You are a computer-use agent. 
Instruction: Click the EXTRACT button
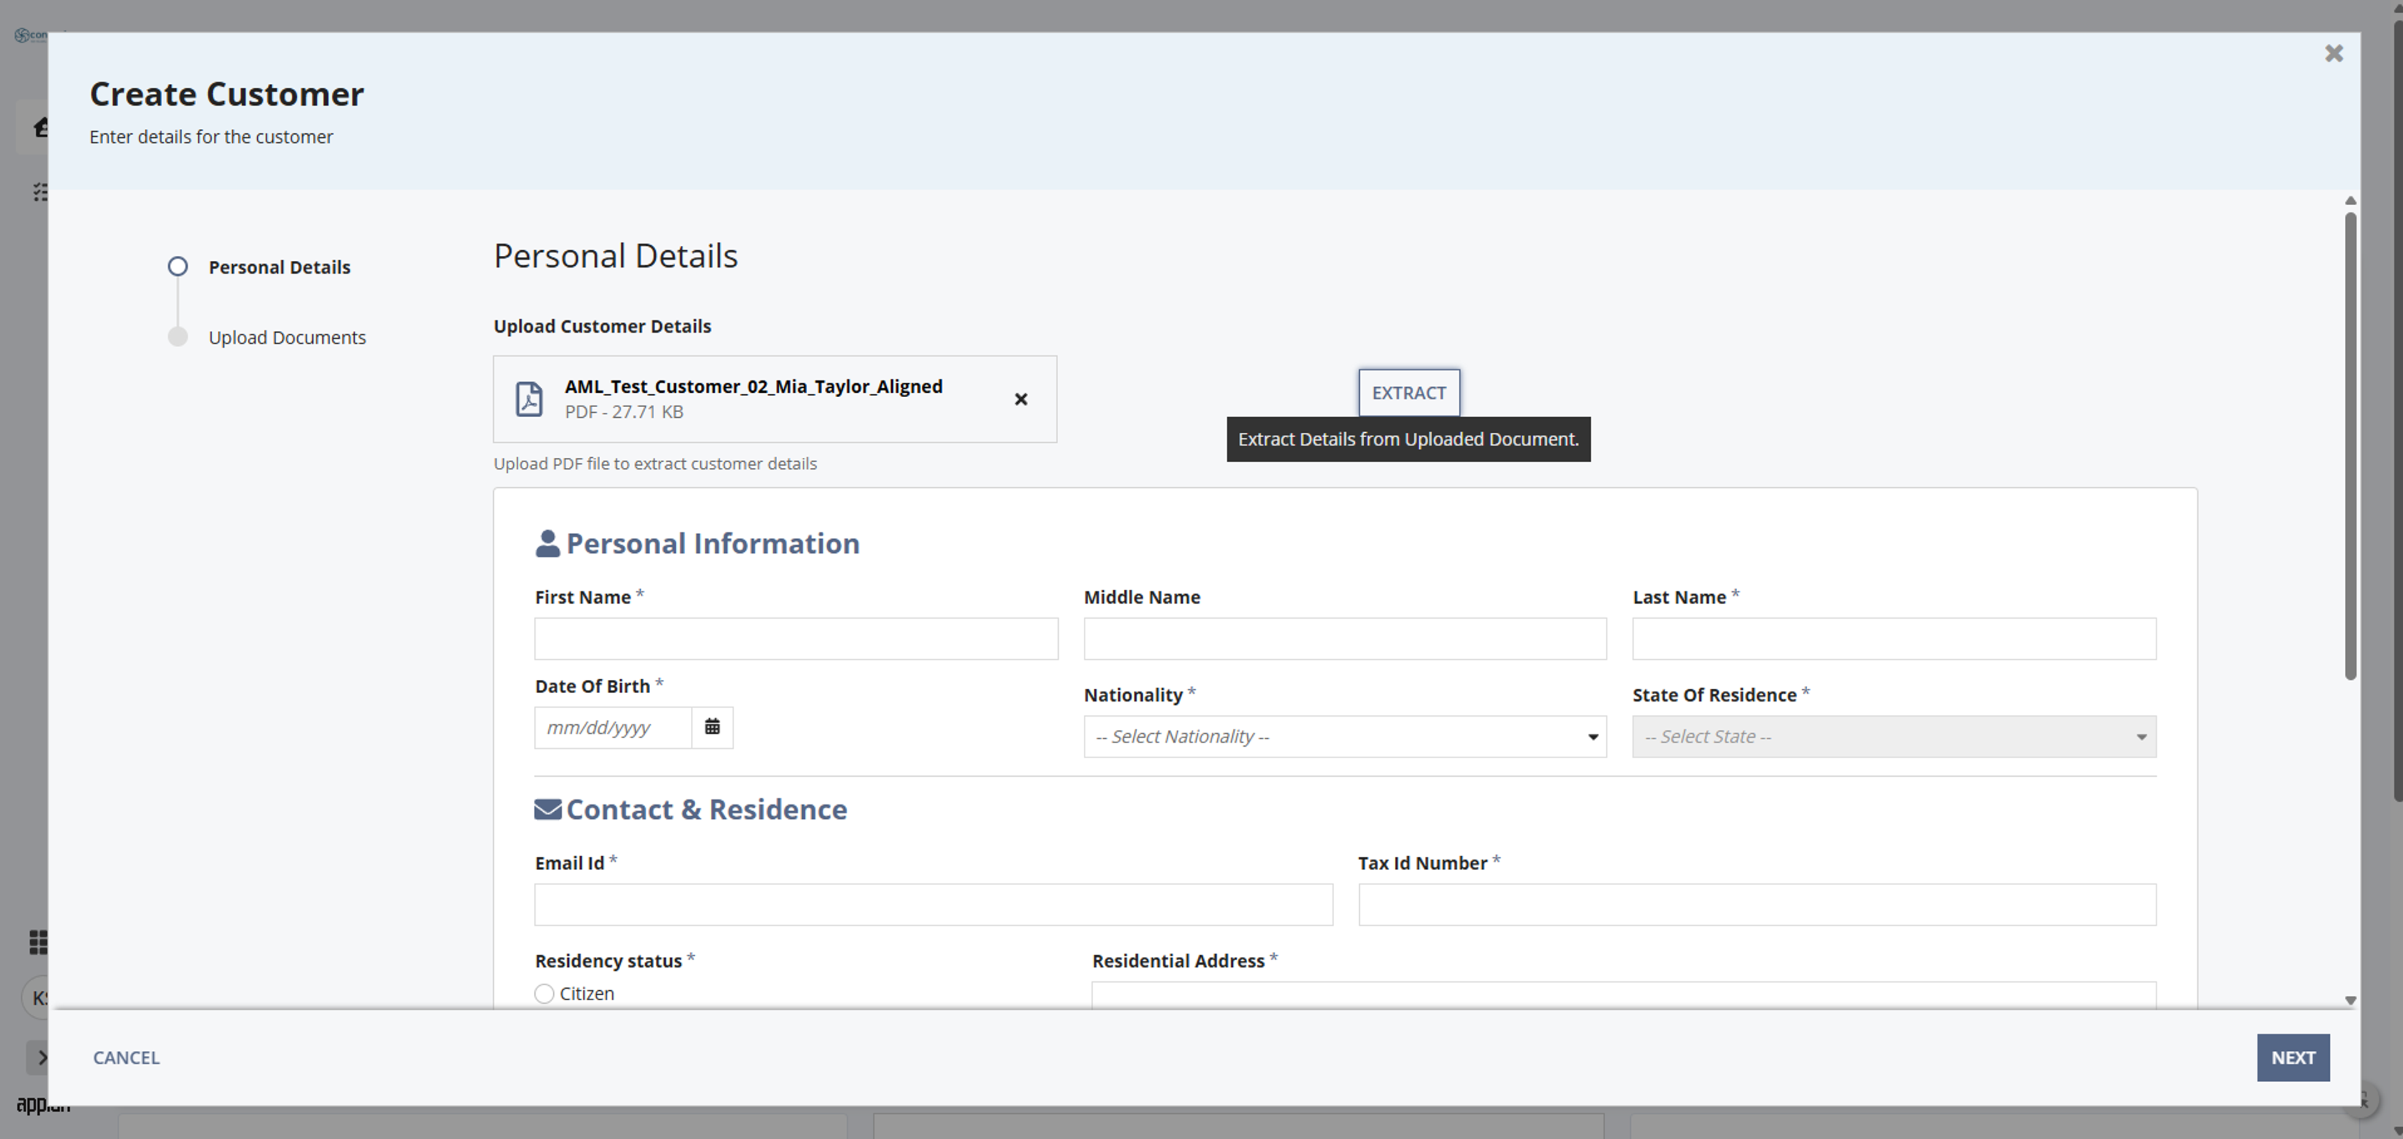[x=1409, y=392]
